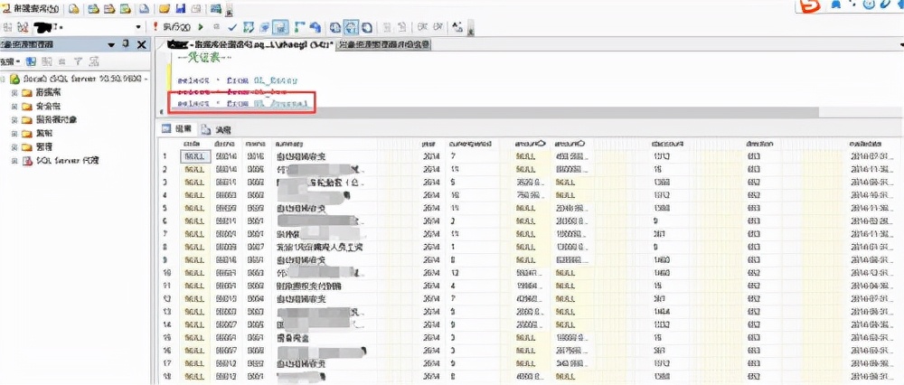904x385 pixels.
Task: Switch to Object Explorer Details tab
Action: click(x=384, y=44)
